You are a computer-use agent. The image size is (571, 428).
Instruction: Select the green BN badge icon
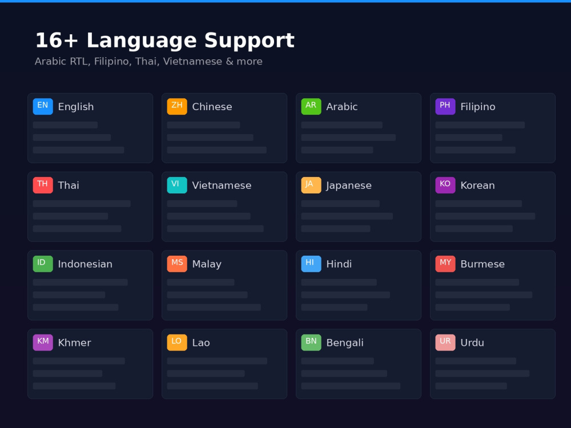tap(311, 342)
